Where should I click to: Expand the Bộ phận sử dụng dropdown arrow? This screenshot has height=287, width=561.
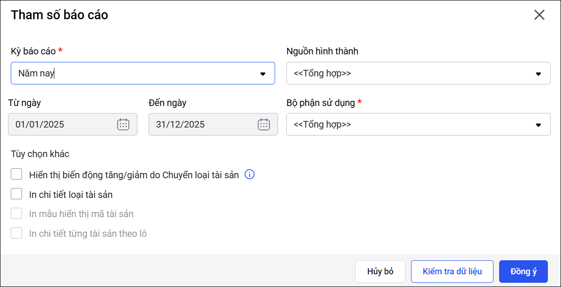pyautogui.click(x=538, y=125)
